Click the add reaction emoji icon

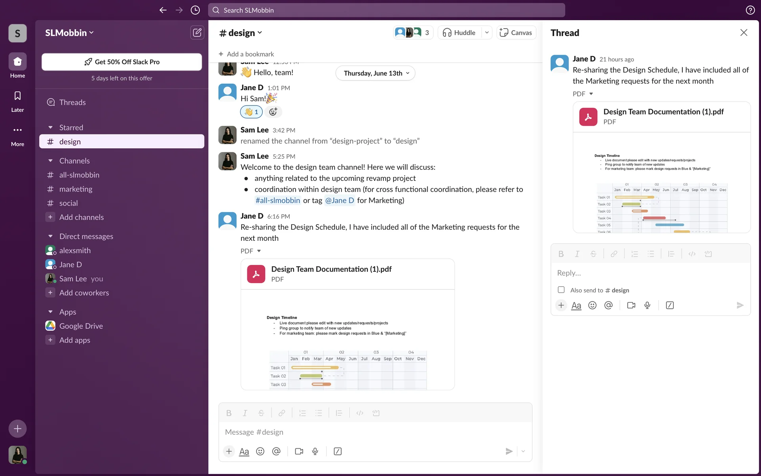click(273, 112)
